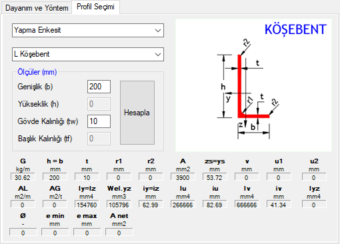Click the Genişlik (b) label
The width and height of the screenshot is (340, 244).
(35, 87)
